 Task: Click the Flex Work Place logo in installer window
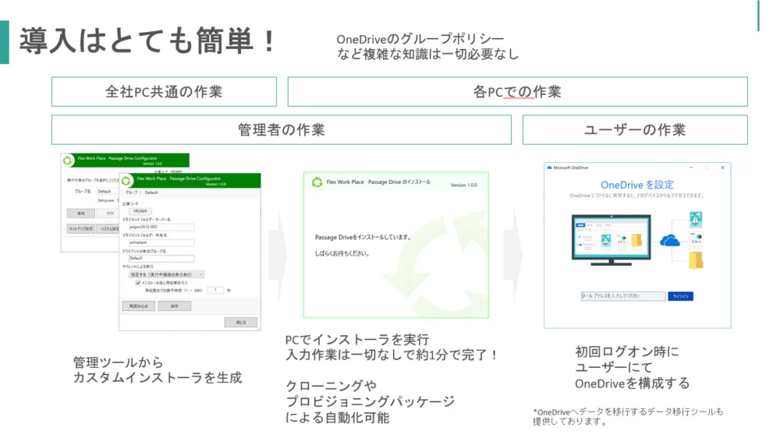317,182
